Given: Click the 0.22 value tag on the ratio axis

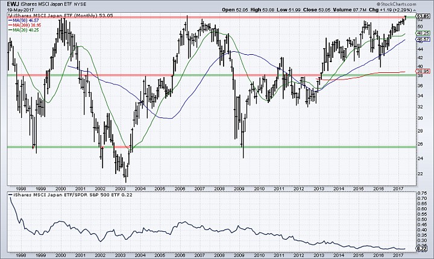Looking at the screenshot, I should pos(423,249).
